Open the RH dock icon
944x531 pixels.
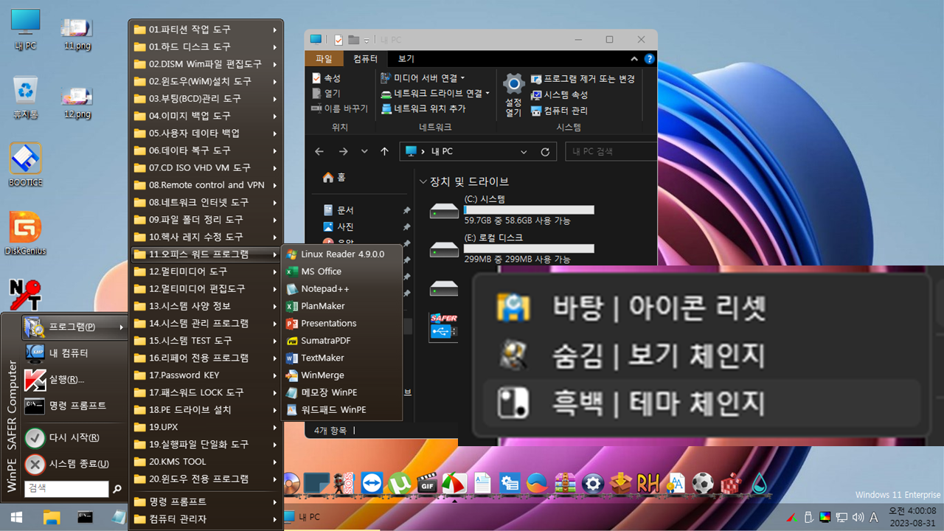coord(648,483)
